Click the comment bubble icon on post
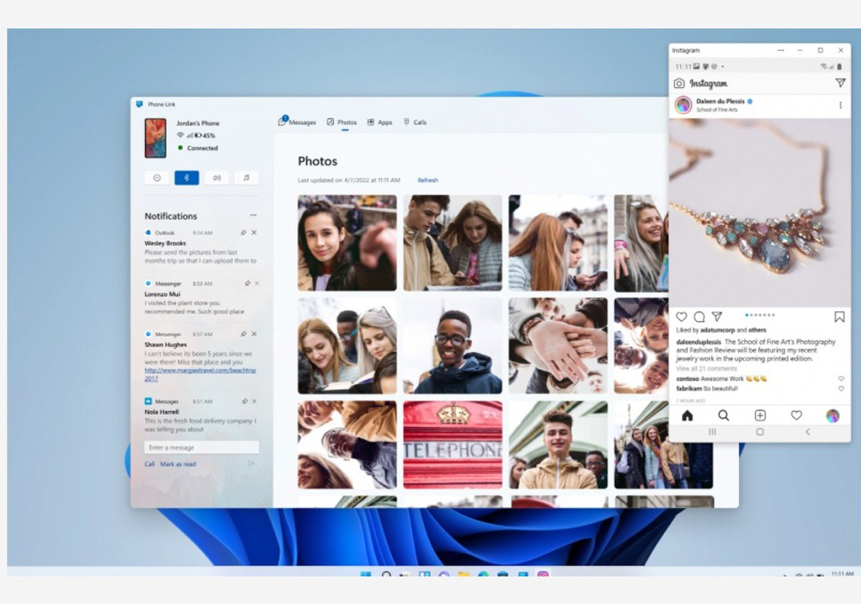Screen dimensions: 861x604 pos(699,317)
